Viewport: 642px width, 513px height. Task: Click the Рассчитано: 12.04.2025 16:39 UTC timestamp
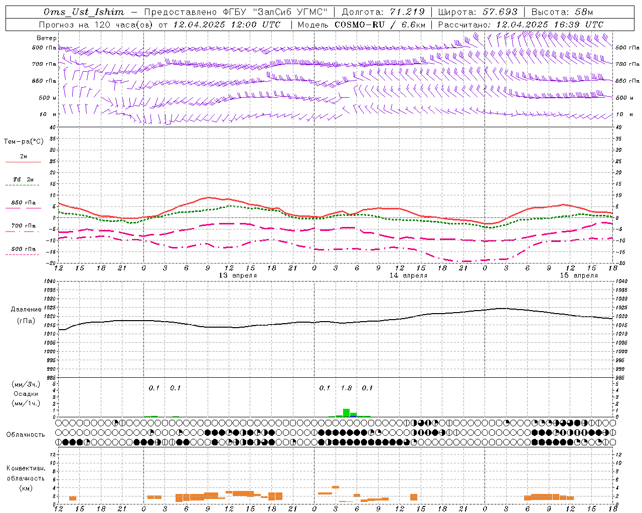click(x=521, y=25)
